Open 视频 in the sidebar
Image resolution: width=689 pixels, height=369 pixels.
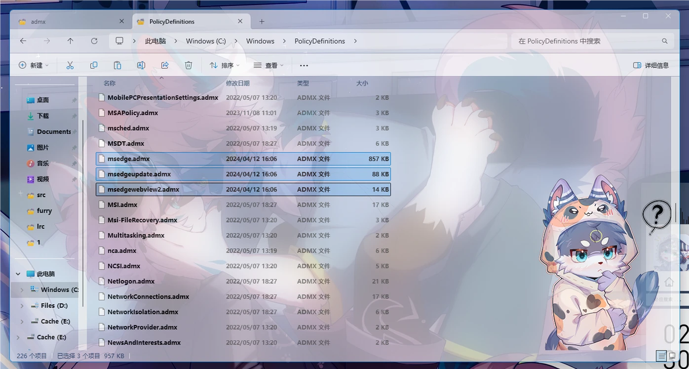pos(43,179)
